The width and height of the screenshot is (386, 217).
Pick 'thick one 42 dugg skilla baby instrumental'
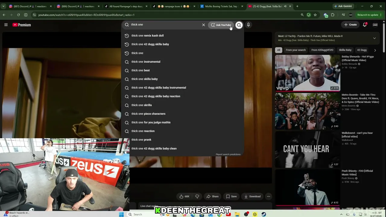(183, 88)
